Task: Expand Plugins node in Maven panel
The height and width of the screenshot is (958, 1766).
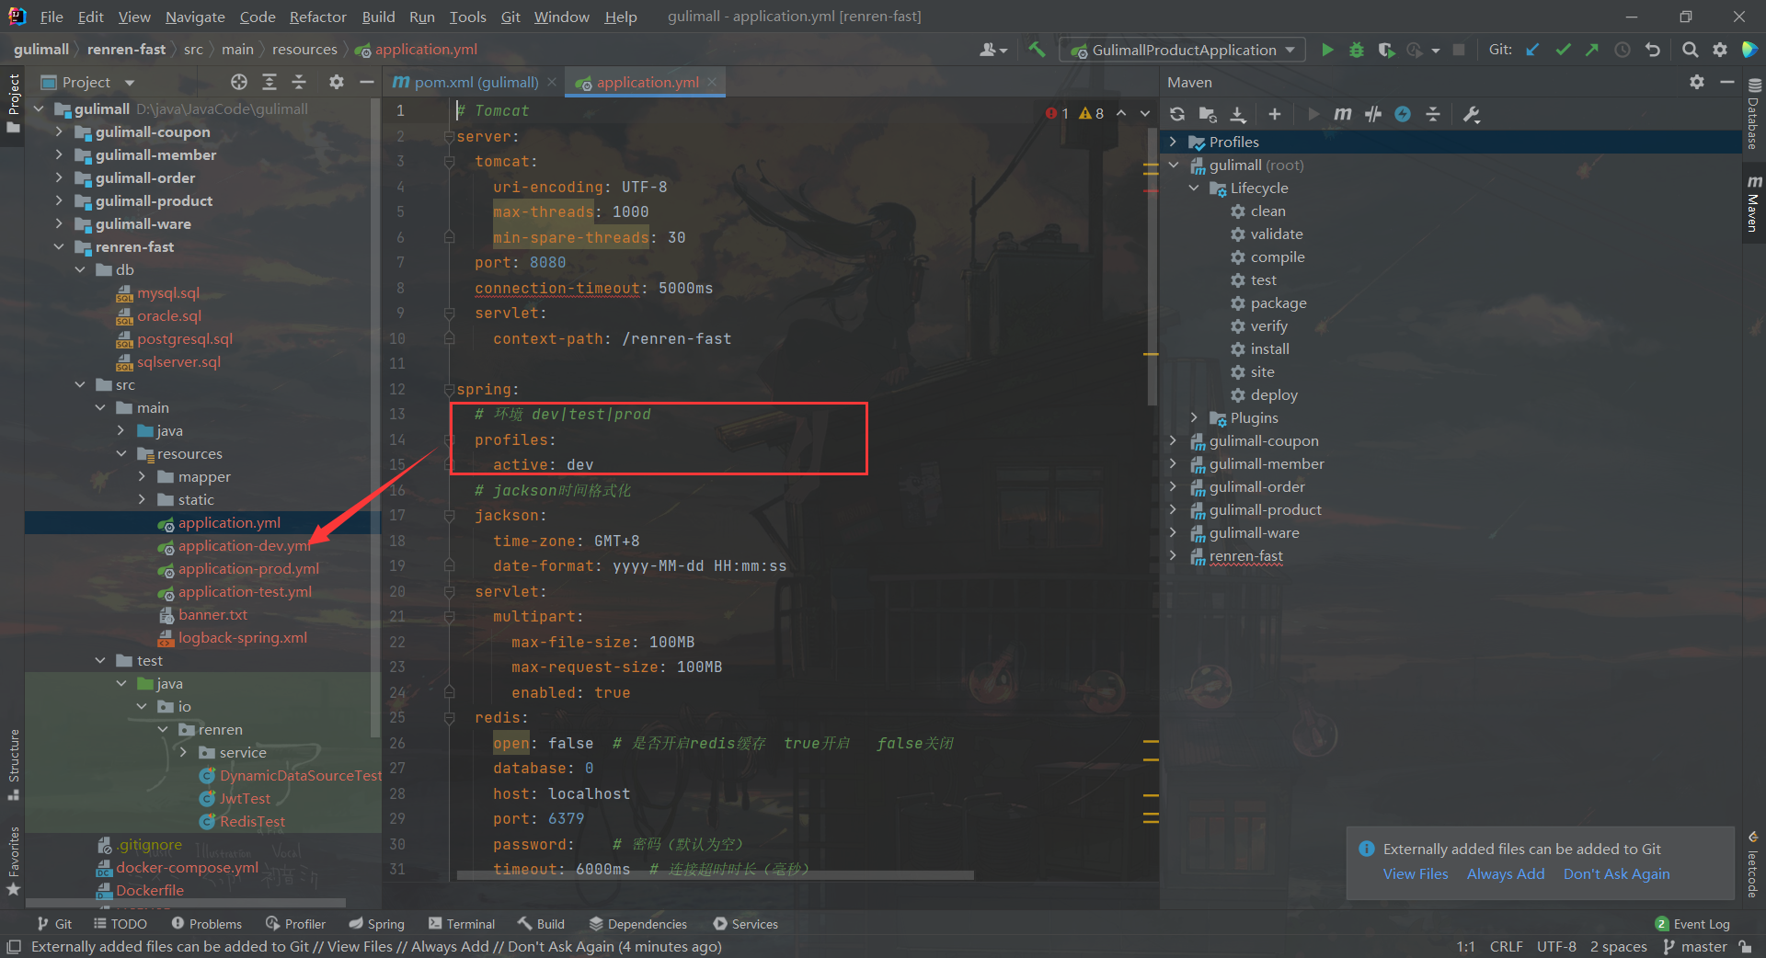Action: (x=1194, y=417)
